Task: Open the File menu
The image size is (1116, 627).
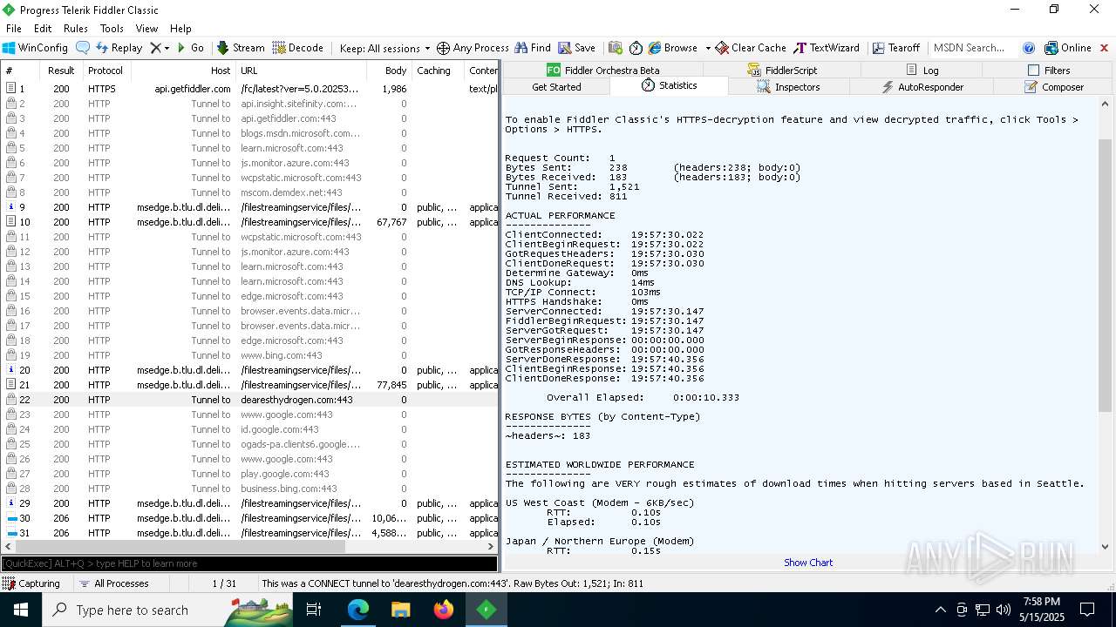Action: (x=14, y=29)
